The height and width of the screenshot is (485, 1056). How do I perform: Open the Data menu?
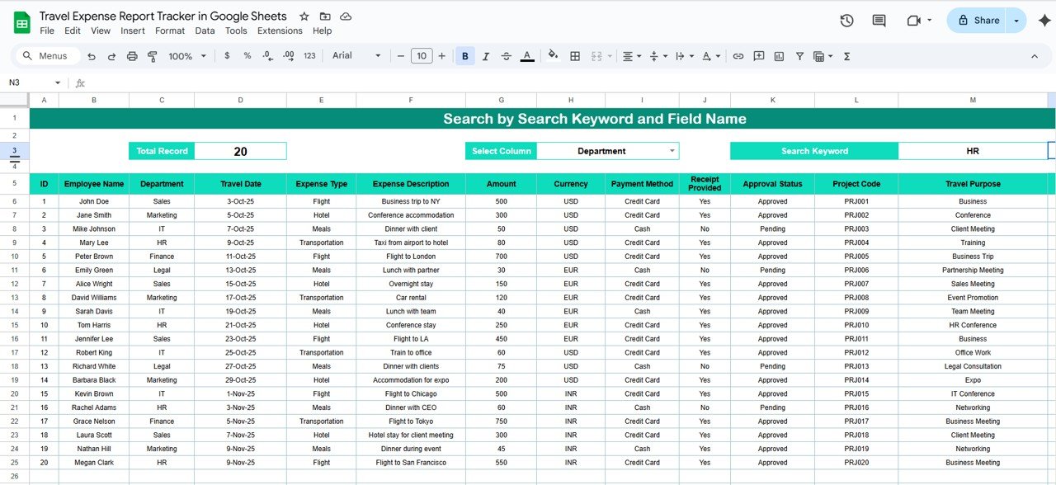205,31
